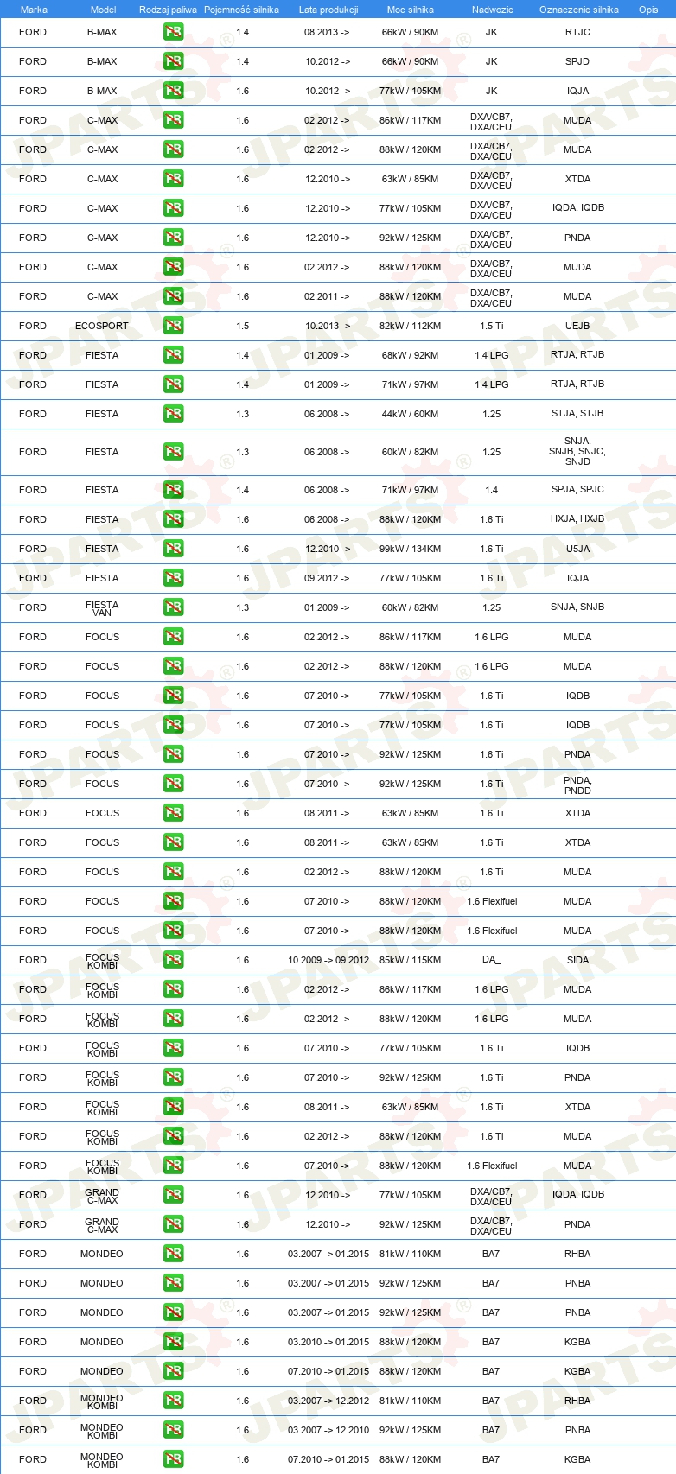Click the Opis column header
676x1474 pixels.
[648, 10]
